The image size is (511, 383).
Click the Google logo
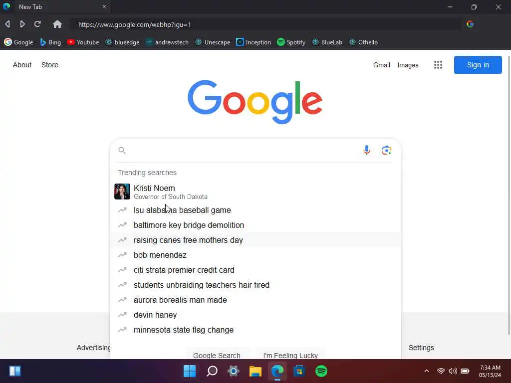pyautogui.click(x=255, y=102)
